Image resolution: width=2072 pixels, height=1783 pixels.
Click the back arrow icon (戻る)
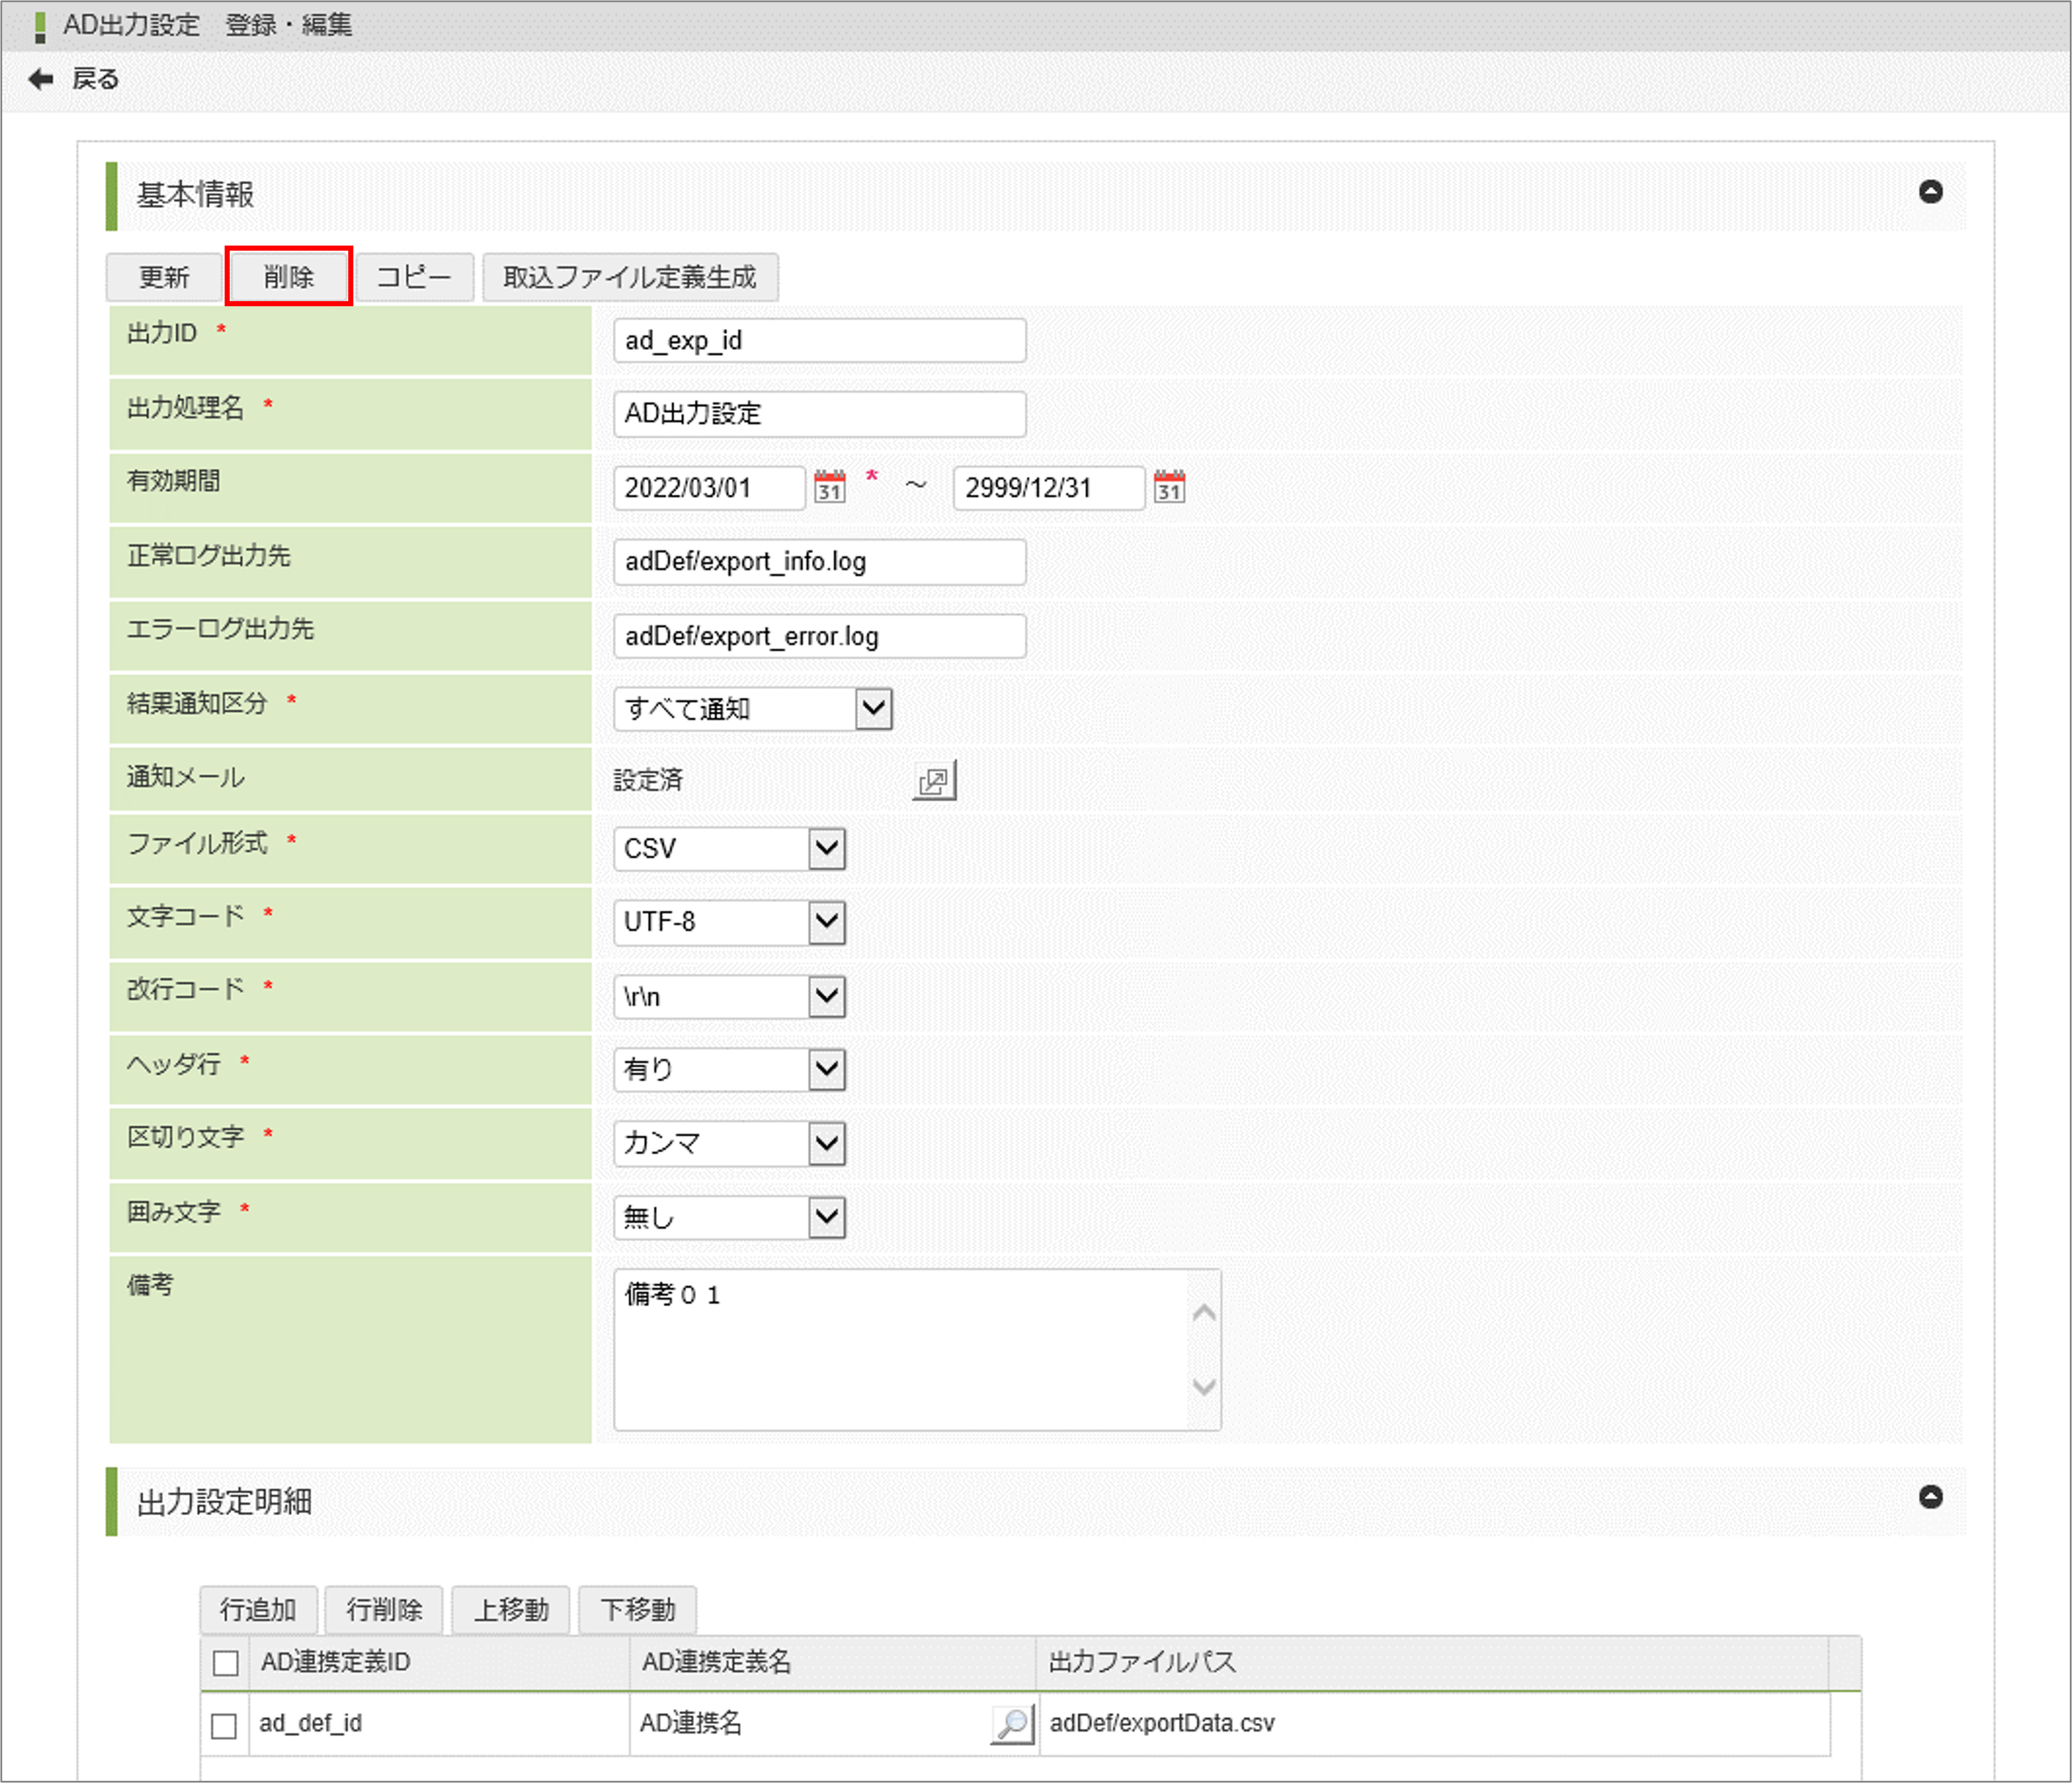tap(41, 79)
